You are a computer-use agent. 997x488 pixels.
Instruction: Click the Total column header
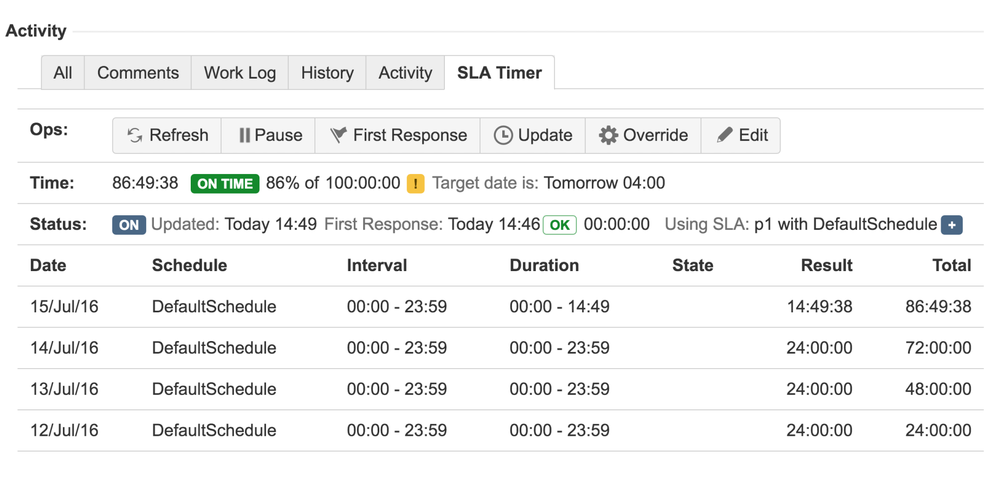click(951, 265)
